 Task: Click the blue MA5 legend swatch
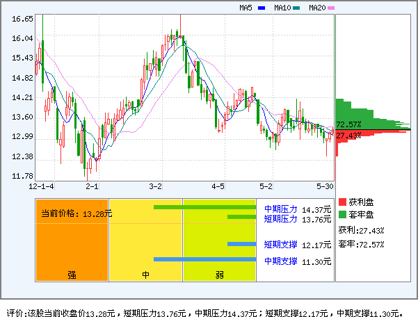262,8
